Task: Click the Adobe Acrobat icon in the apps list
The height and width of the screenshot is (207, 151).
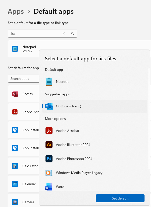Action: (15, 112)
